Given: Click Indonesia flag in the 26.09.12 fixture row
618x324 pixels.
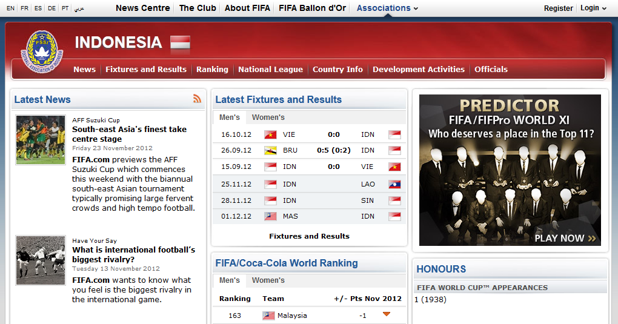Looking at the screenshot, I should pos(394,151).
